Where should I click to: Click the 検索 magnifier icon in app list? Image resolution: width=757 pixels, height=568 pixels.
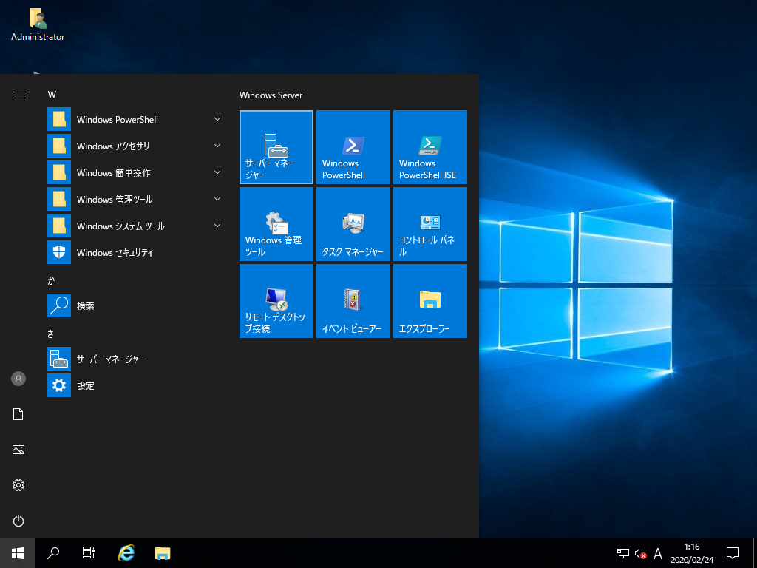click(59, 305)
